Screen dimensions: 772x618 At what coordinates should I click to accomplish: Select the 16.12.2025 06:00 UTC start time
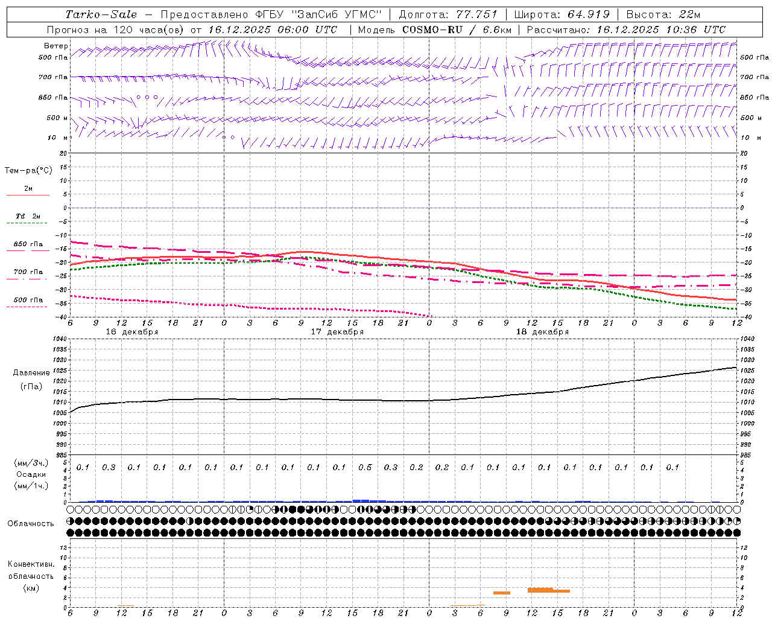pyautogui.click(x=273, y=30)
